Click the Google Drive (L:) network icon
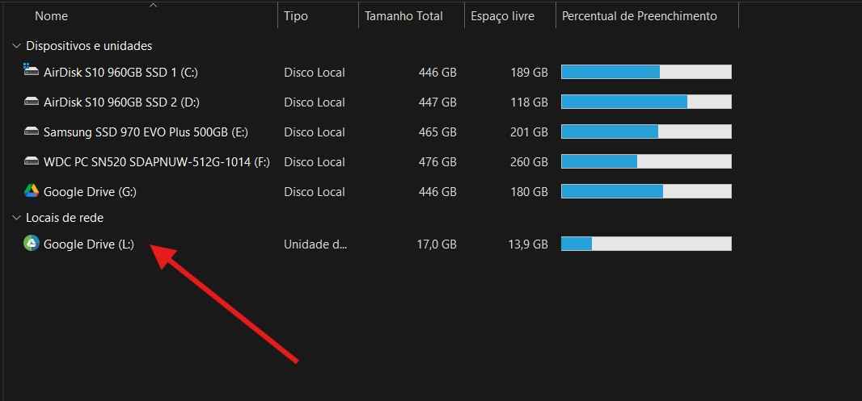 32,244
